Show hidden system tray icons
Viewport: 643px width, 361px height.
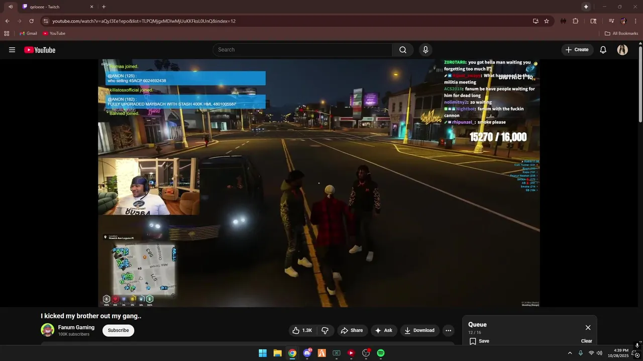pos(570,353)
